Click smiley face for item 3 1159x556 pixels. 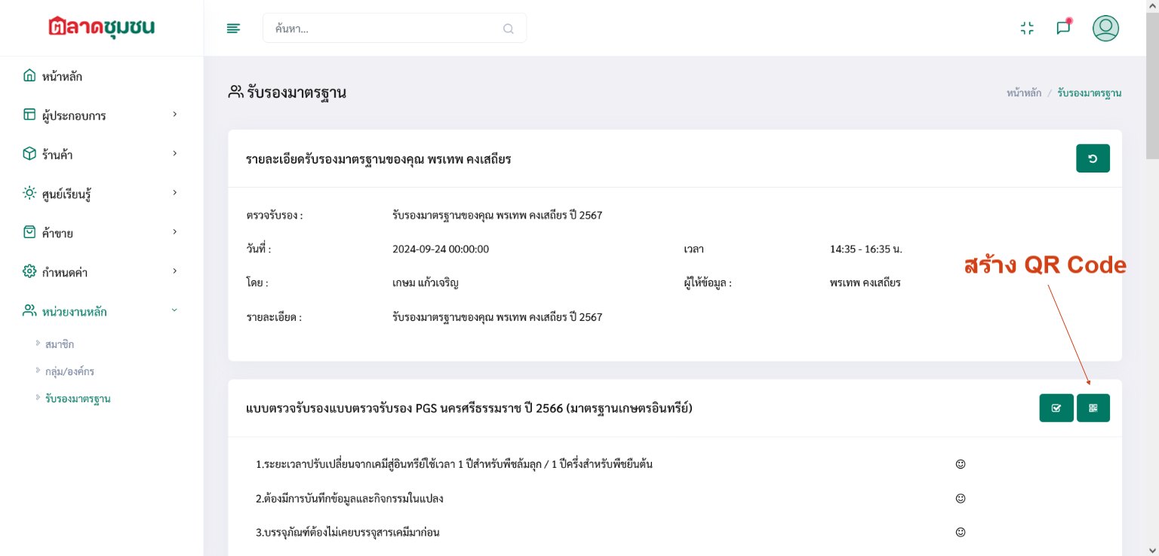961,532
